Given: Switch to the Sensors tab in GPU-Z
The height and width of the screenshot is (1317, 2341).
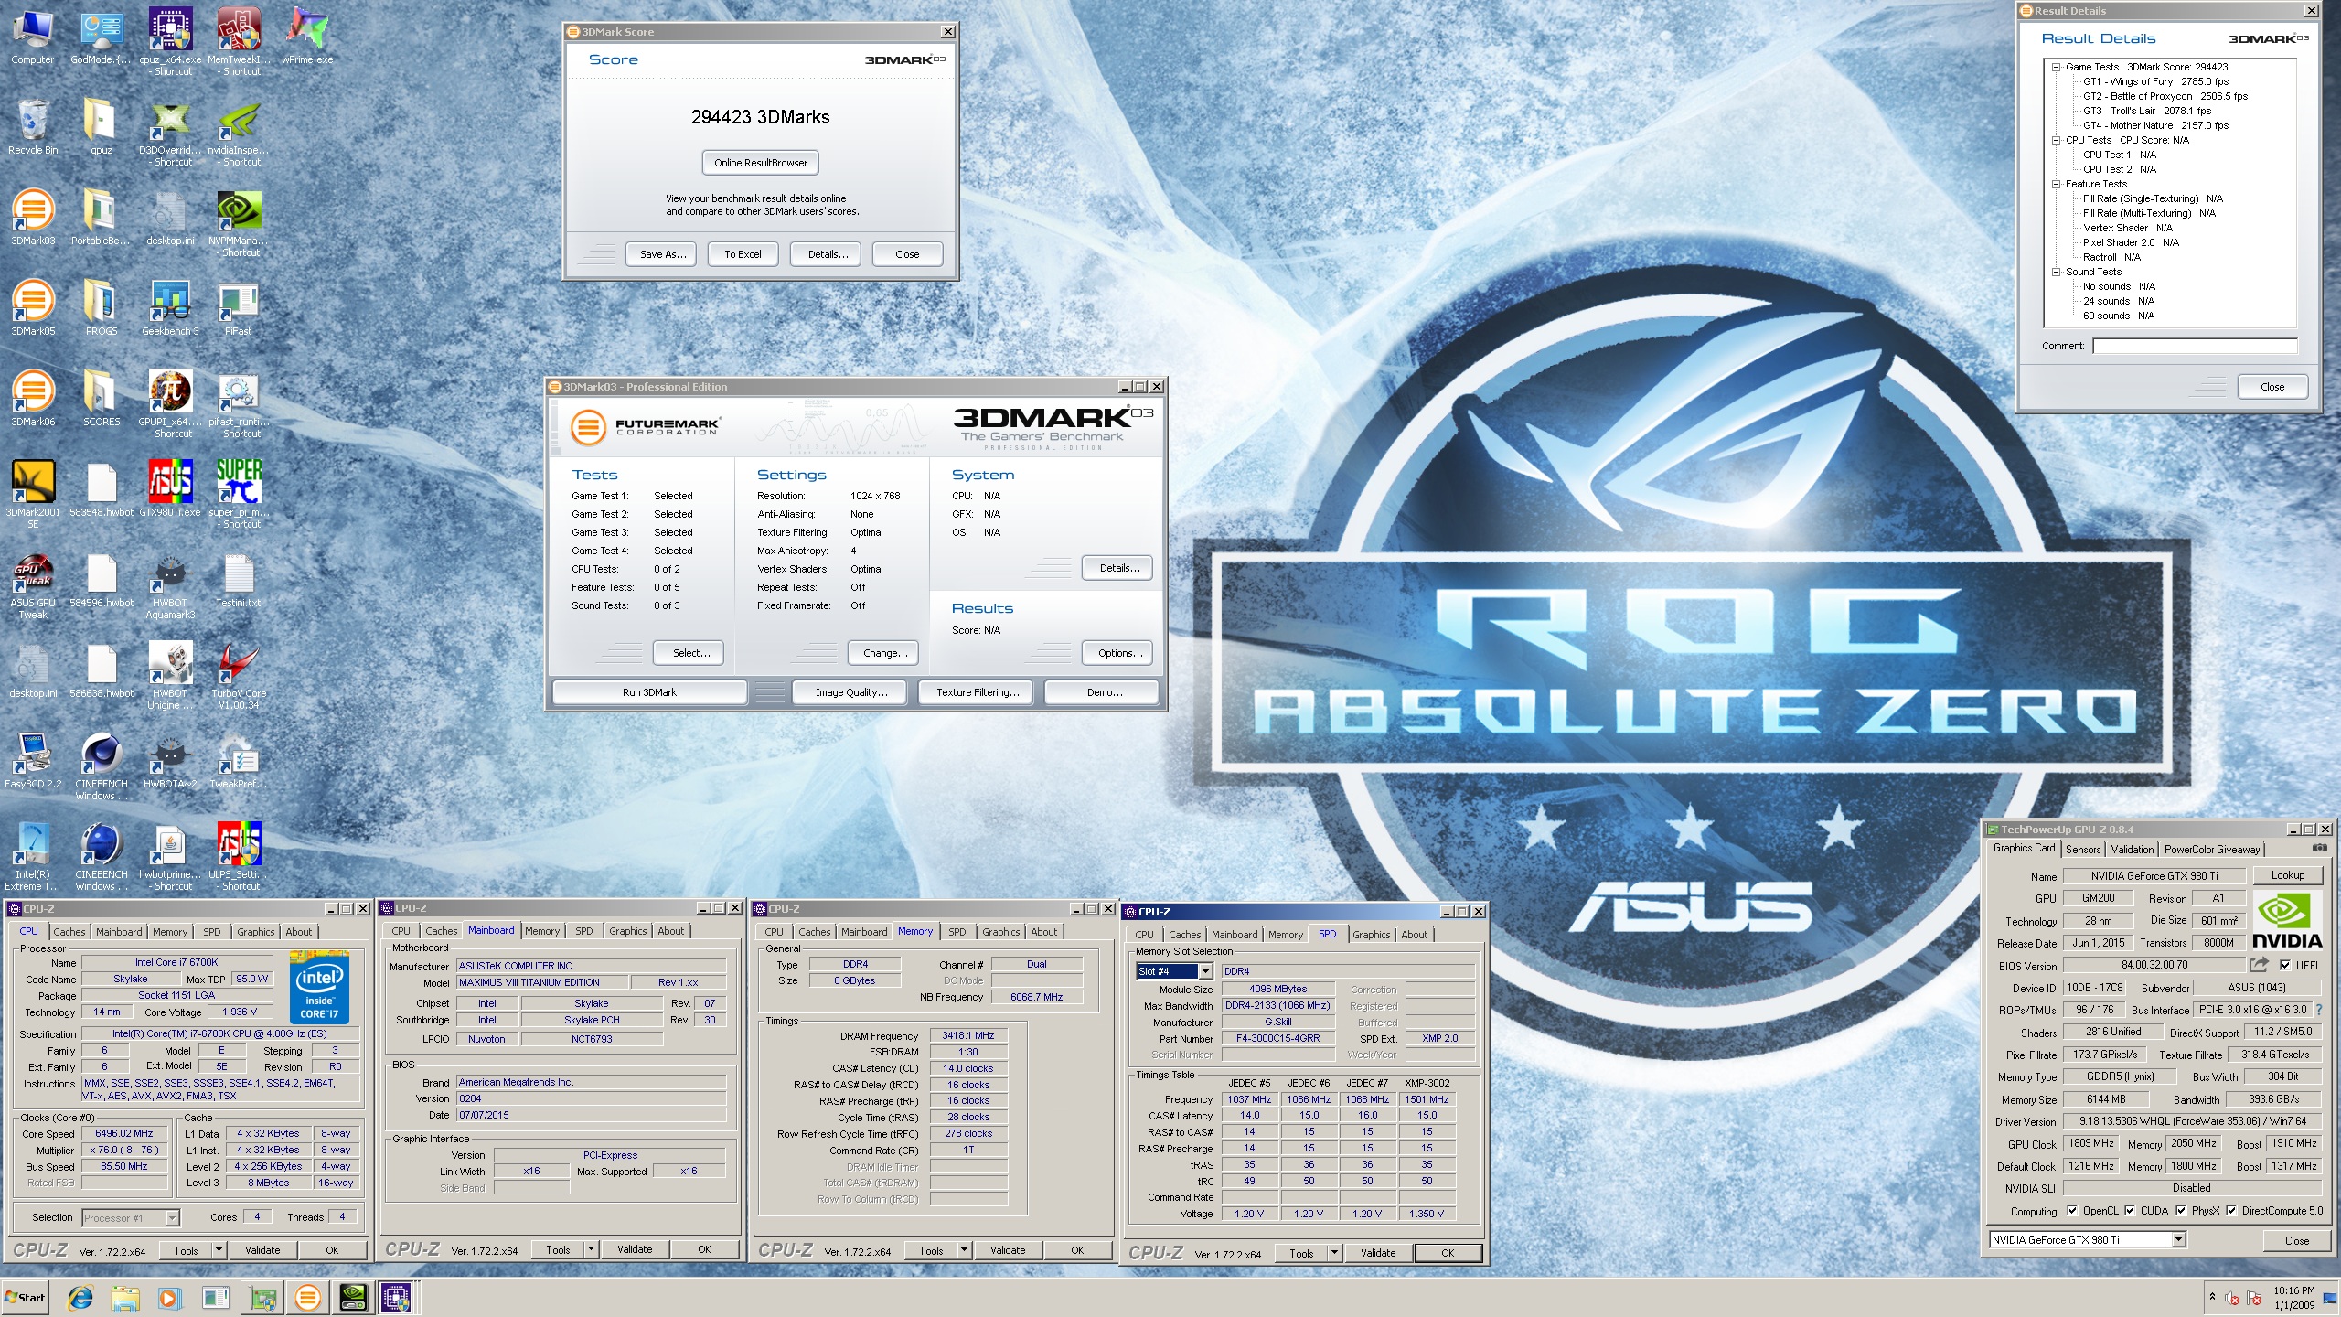Looking at the screenshot, I should coord(2083,850).
